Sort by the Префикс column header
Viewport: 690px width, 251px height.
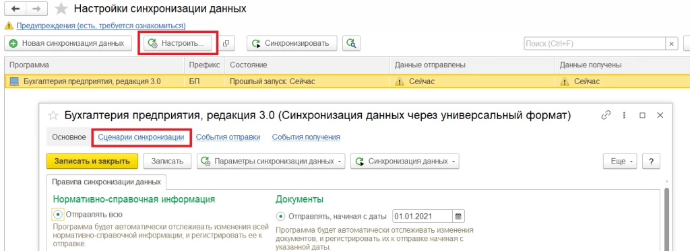click(x=204, y=65)
